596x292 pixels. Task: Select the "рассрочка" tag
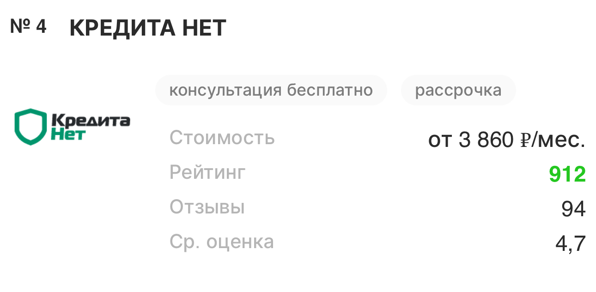click(x=458, y=90)
